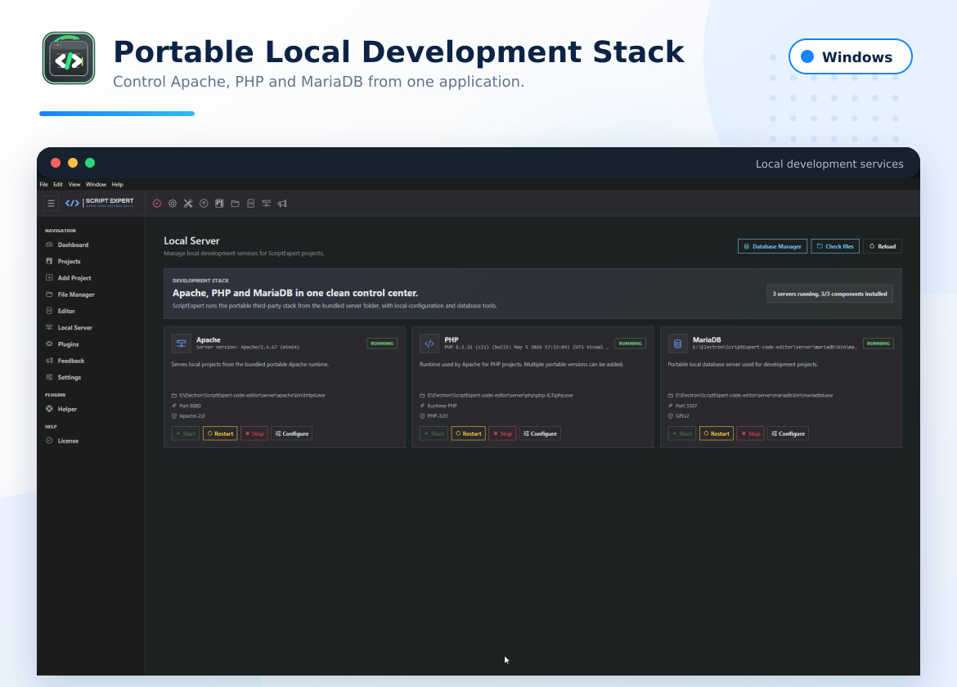Click the Apache 'Port 8080' text
The height and width of the screenshot is (687, 957).
pyautogui.click(x=190, y=406)
